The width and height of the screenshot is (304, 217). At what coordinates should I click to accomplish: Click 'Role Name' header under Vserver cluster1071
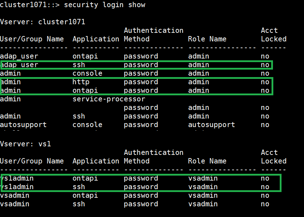pos(207,39)
